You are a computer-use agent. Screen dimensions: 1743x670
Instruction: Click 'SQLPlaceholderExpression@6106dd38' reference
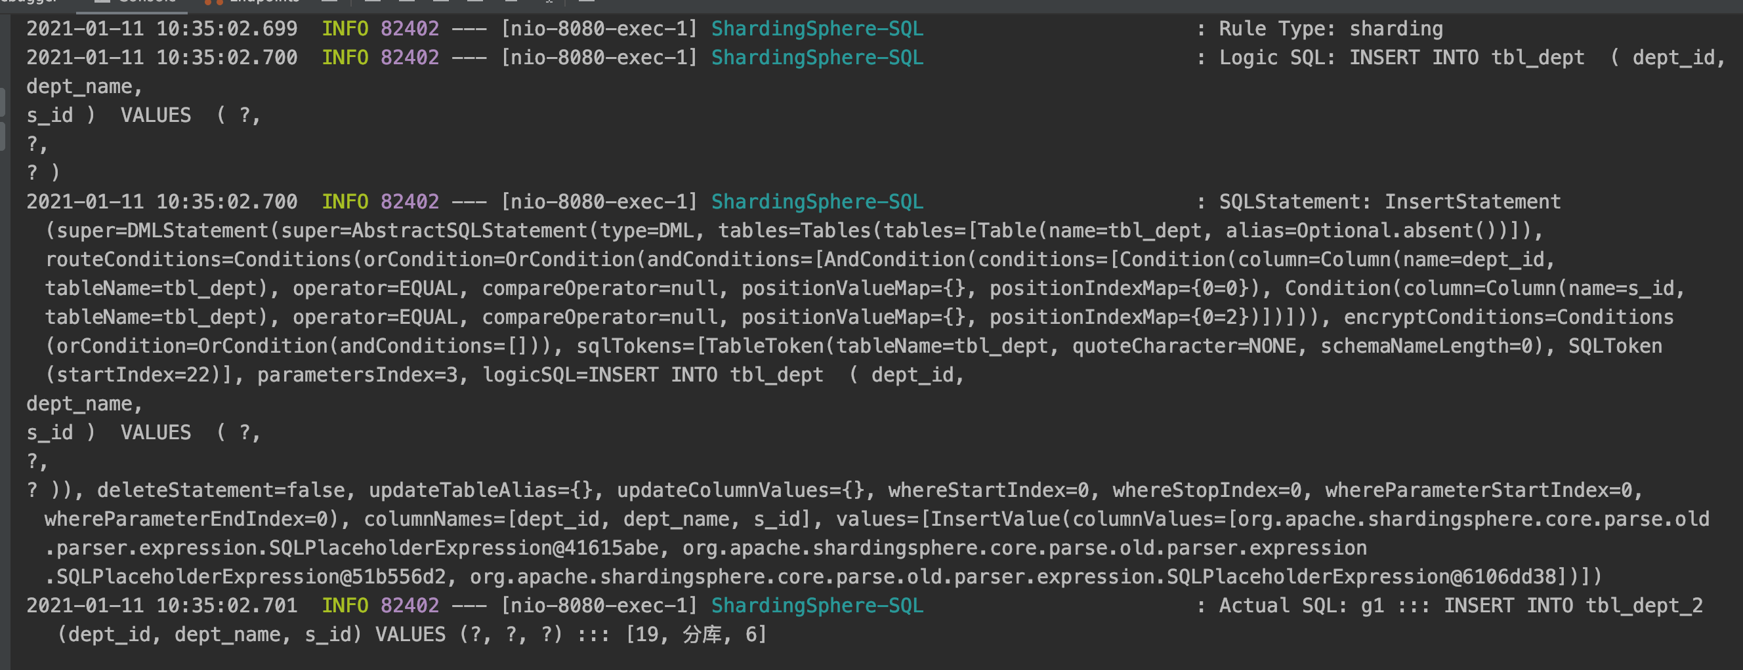[1361, 577]
